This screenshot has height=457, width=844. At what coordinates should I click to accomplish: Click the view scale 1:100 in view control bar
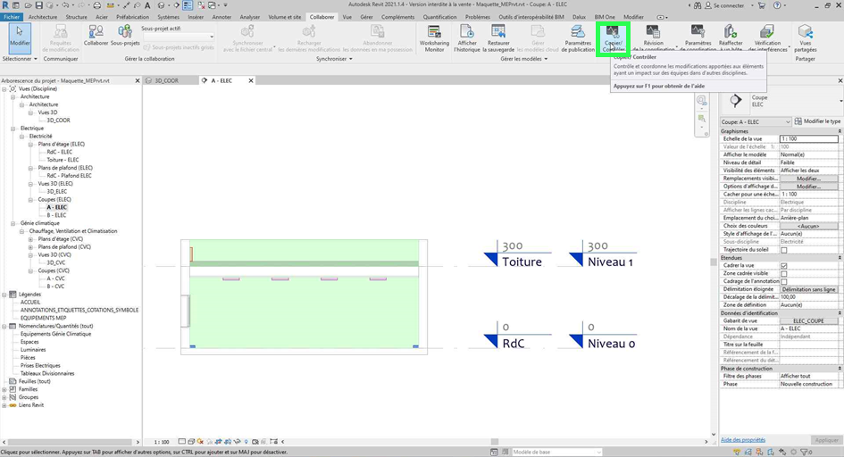pos(162,442)
